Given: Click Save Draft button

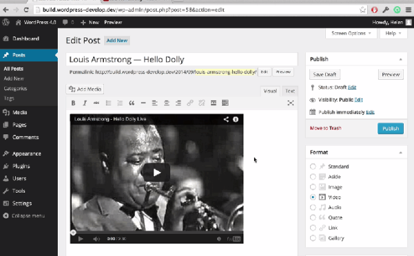Looking at the screenshot, I should (324, 74).
